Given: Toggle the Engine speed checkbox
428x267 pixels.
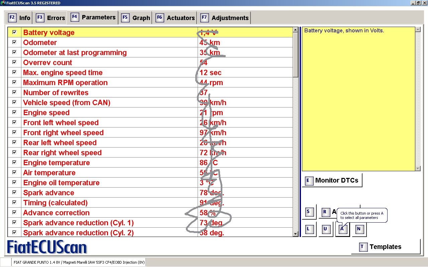Looking at the screenshot, I should (14, 112).
